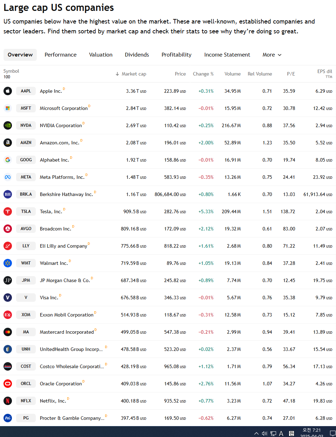Click the Visa logo icon

pyautogui.click(x=8, y=298)
